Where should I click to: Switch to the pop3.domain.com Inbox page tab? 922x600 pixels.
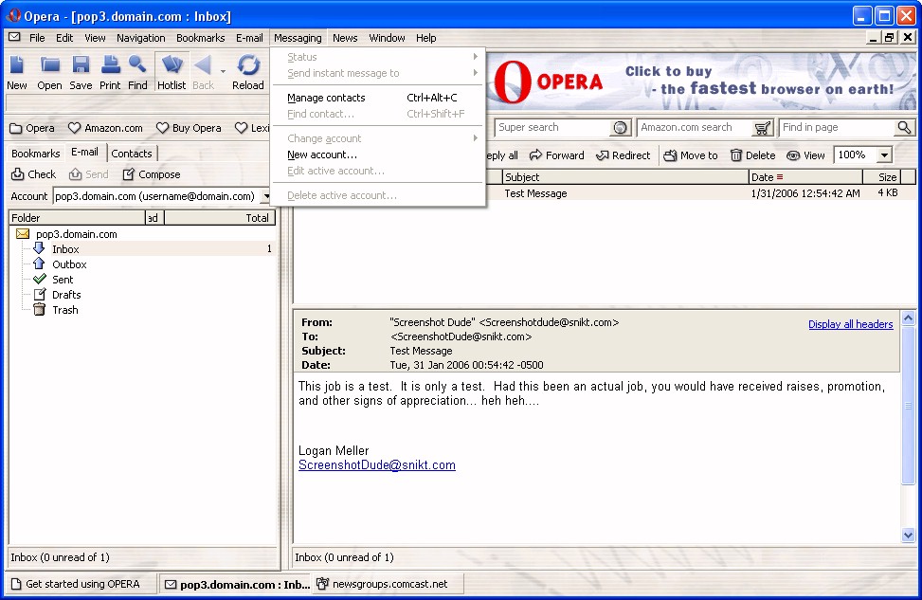(237, 584)
